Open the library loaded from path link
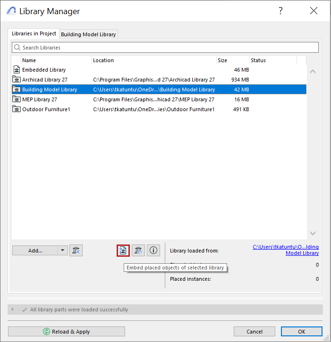This screenshot has width=331, height=342. (x=286, y=250)
